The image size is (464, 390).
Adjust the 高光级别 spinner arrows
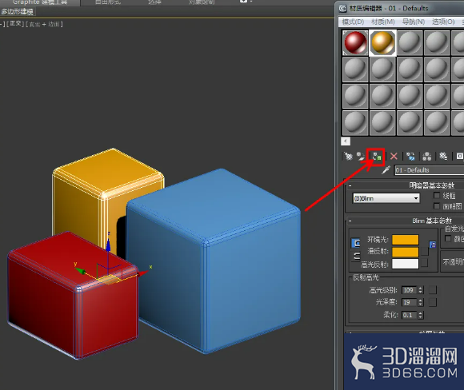pyautogui.click(x=420, y=290)
